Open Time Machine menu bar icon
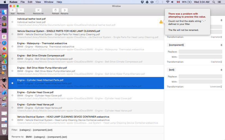Image resolution: width=225 pixels, height=140 pixels. click(157, 2)
